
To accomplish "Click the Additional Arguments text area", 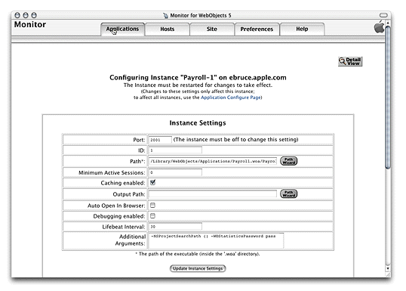I will (x=216, y=240).
